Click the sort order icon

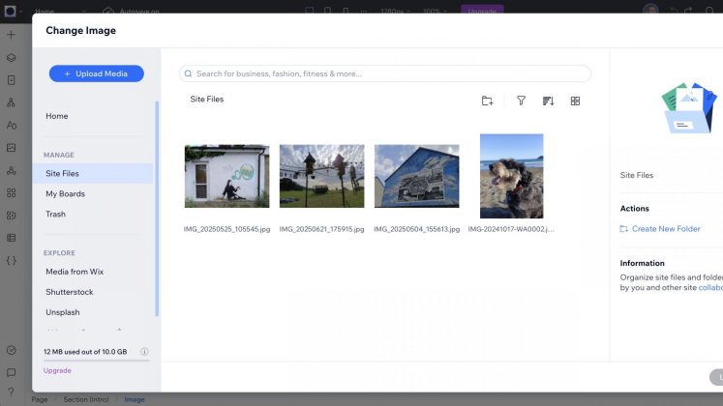tap(548, 101)
